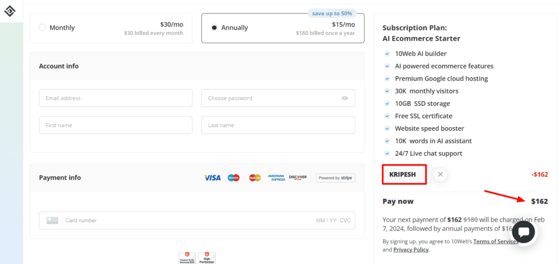Click checkmark beside 10GB SSD storage

(x=387, y=104)
